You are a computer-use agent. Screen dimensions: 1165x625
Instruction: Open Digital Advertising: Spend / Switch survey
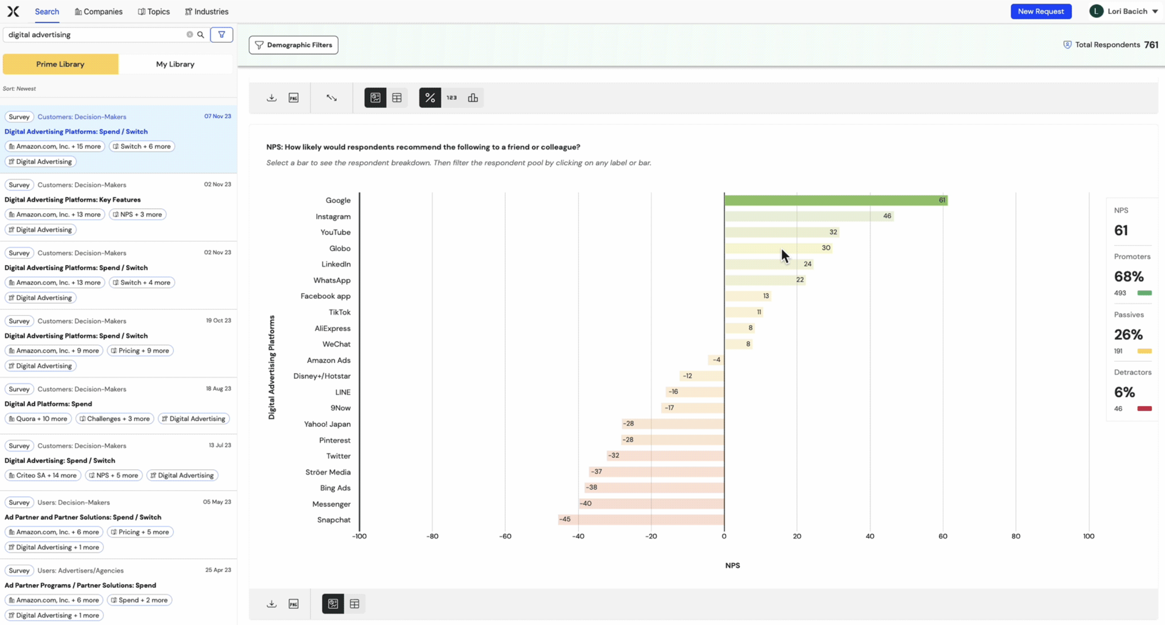(60, 460)
